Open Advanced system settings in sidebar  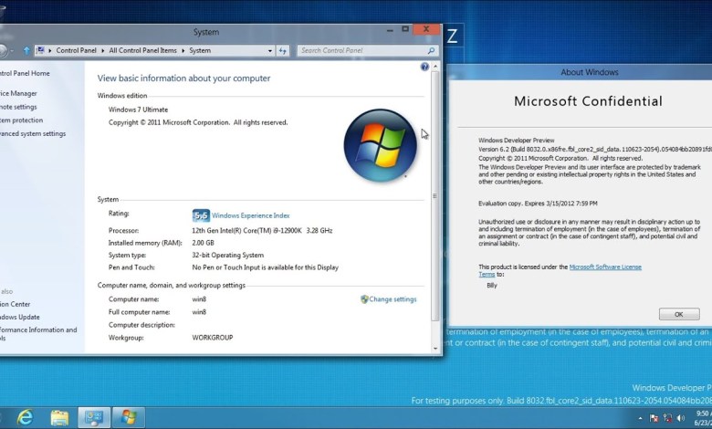point(33,133)
